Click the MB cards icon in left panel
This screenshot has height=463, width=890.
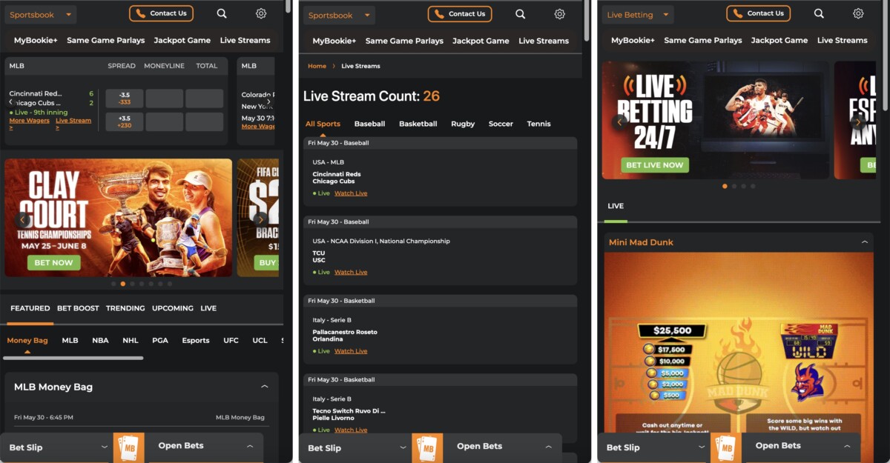[x=129, y=448]
